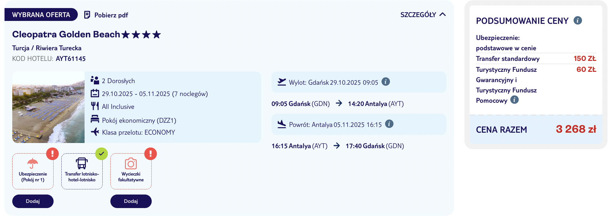This screenshot has width=612, height=219.
Task: Open info icon next to return flight
Action: [x=389, y=124]
